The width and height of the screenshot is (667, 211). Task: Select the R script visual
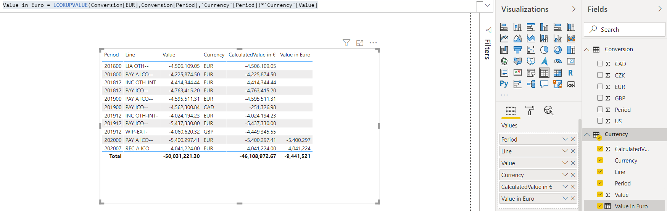(571, 73)
